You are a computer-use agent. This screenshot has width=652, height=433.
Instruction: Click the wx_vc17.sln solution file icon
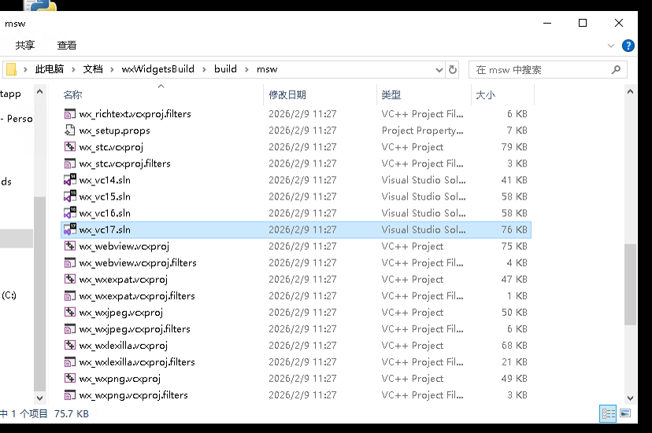pyautogui.click(x=69, y=229)
